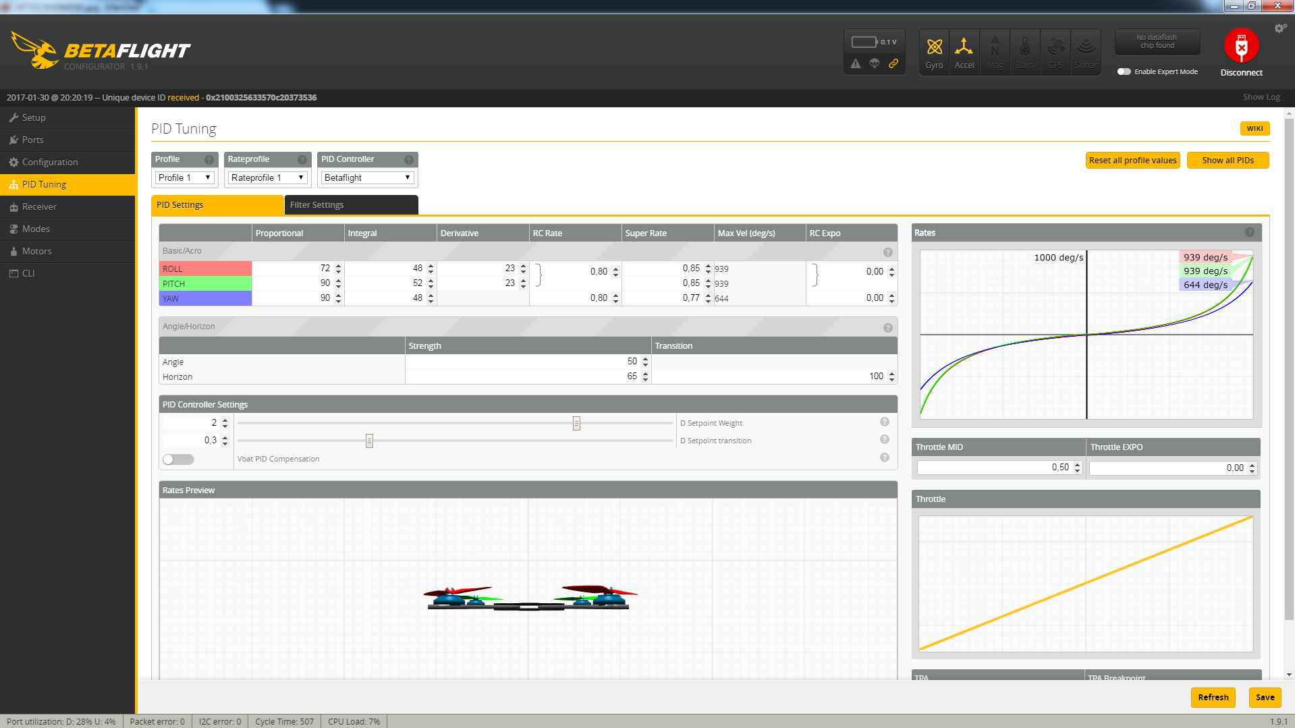Viewport: 1295px width, 728px height.
Task: Open help for Rateprofile
Action: coord(302,160)
